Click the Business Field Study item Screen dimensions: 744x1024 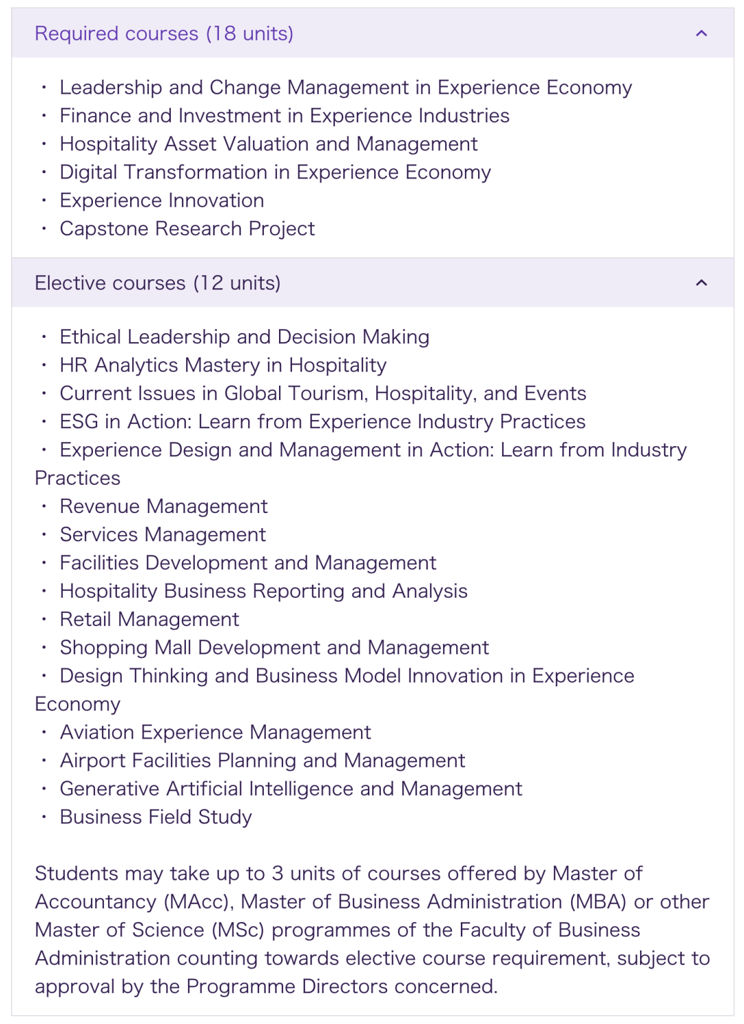[x=156, y=817]
